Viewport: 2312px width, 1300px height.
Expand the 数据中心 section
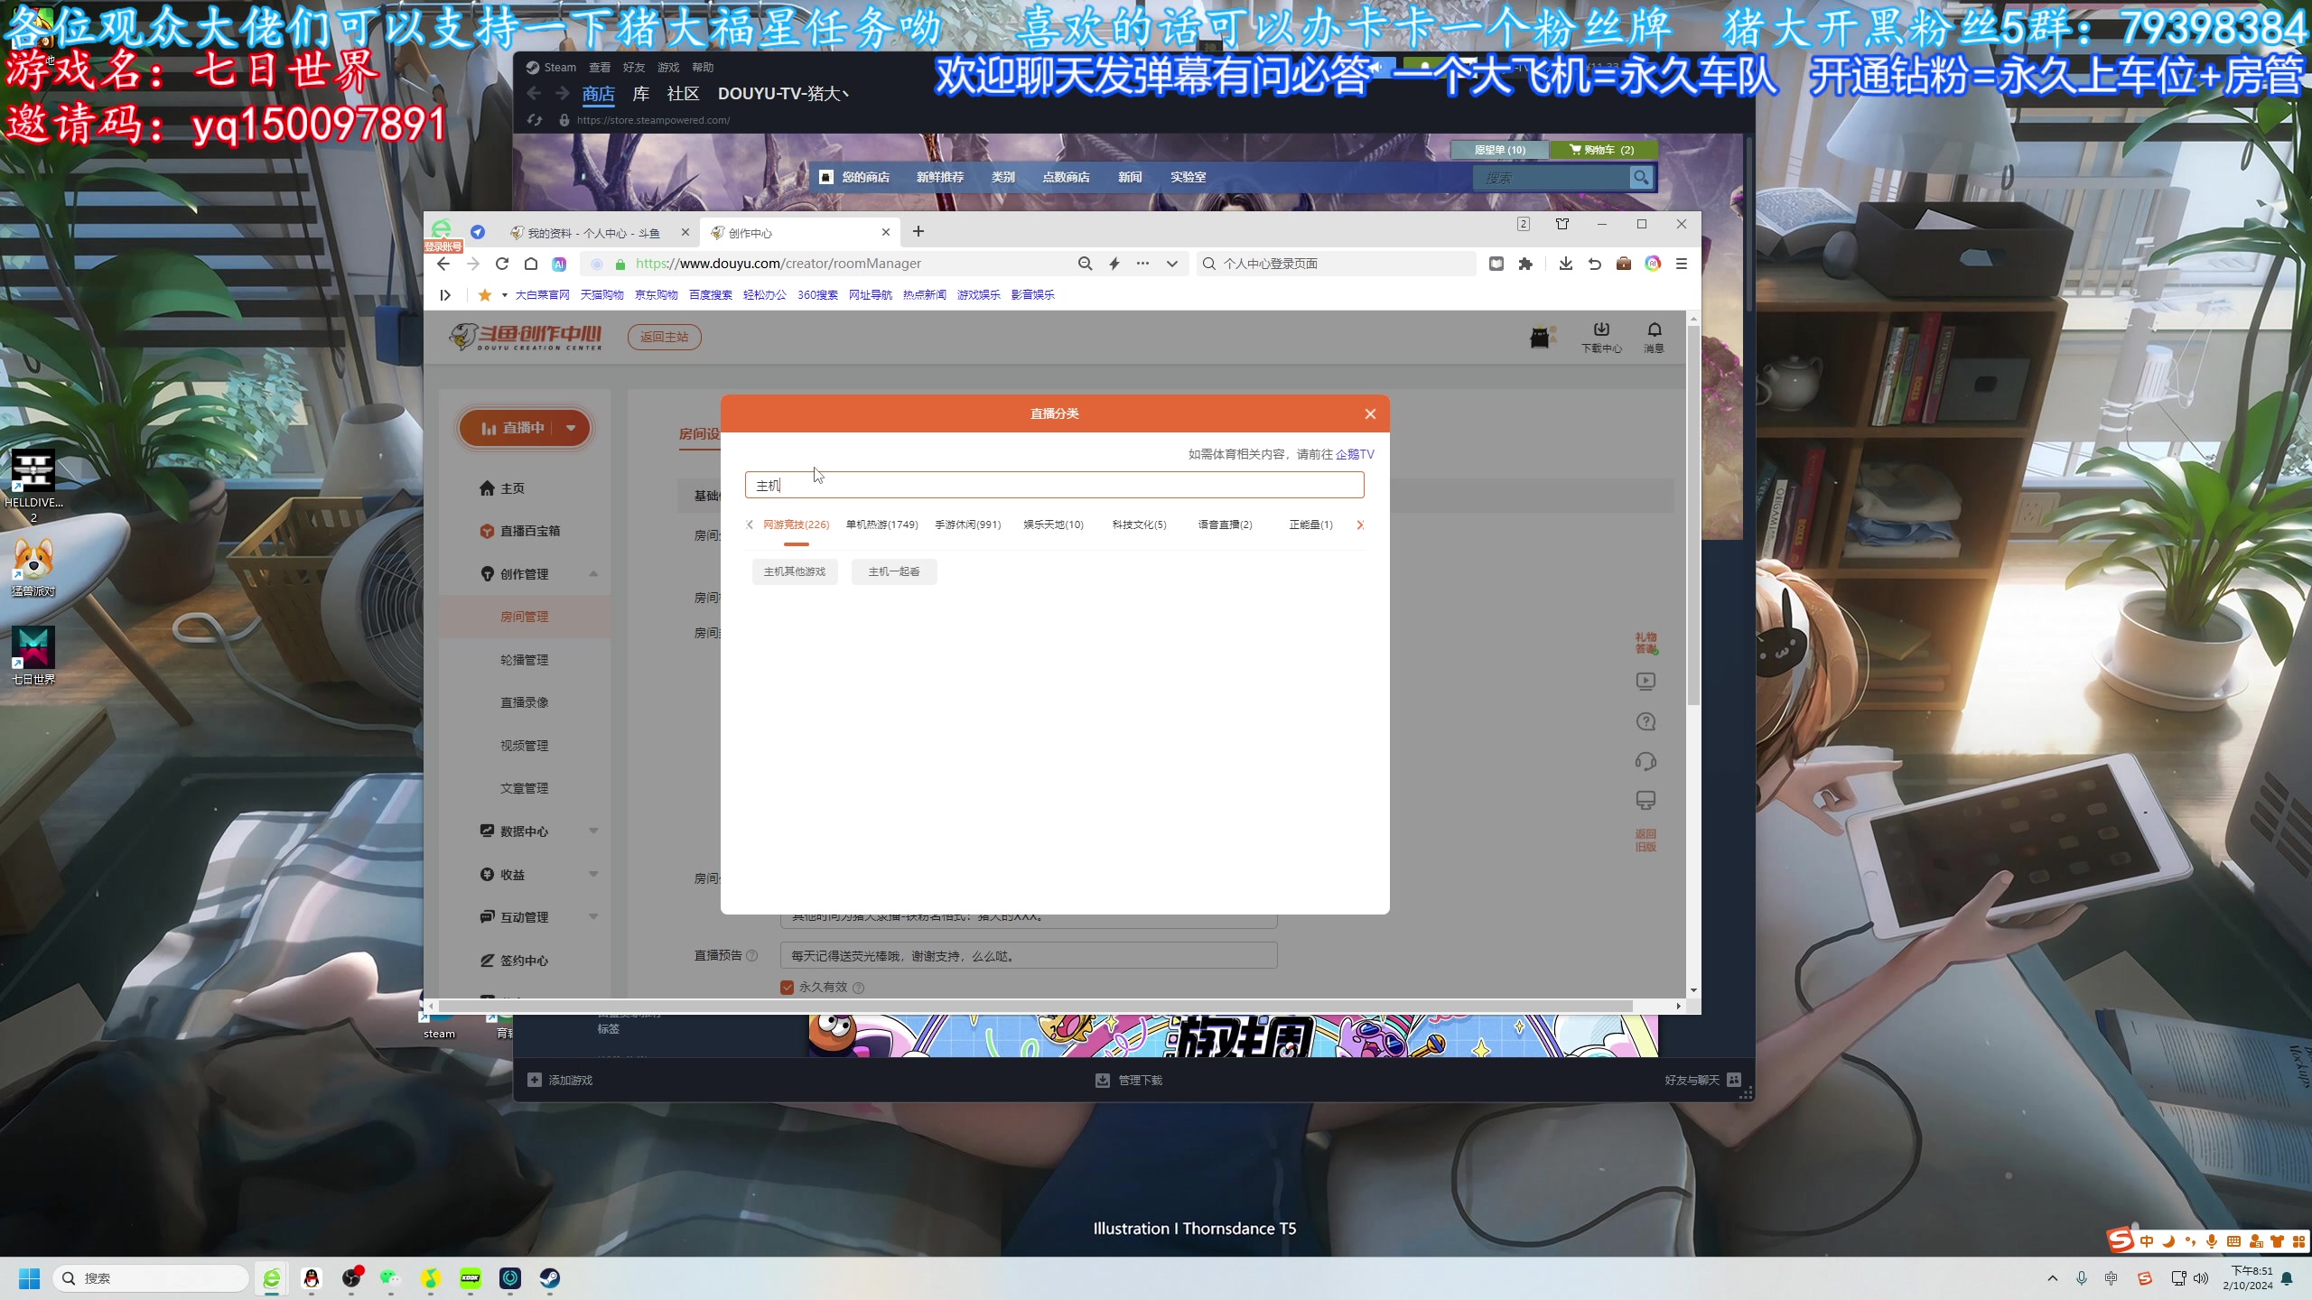(593, 831)
